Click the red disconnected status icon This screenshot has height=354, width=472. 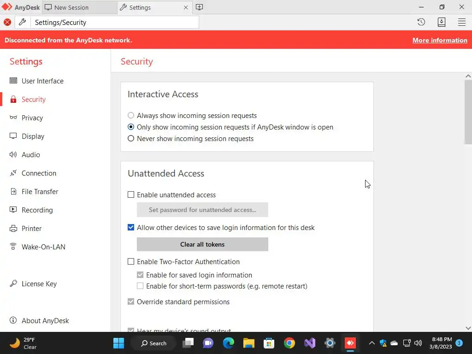tap(7, 22)
